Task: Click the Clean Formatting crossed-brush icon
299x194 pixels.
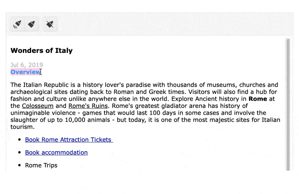Action: (50, 24)
